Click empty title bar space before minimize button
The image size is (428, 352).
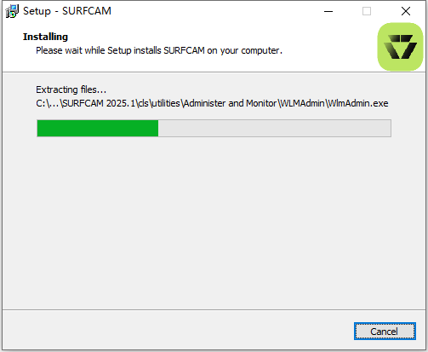point(215,11)
